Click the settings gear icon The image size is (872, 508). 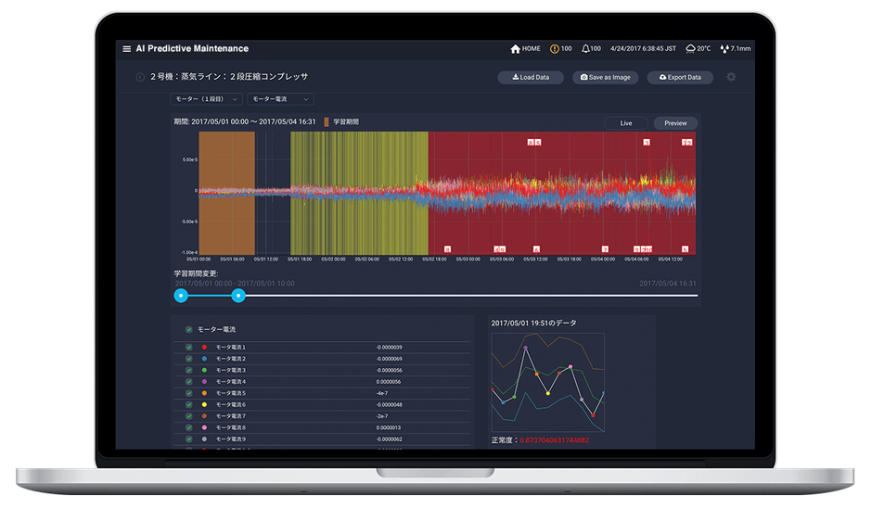coord(731,77)
